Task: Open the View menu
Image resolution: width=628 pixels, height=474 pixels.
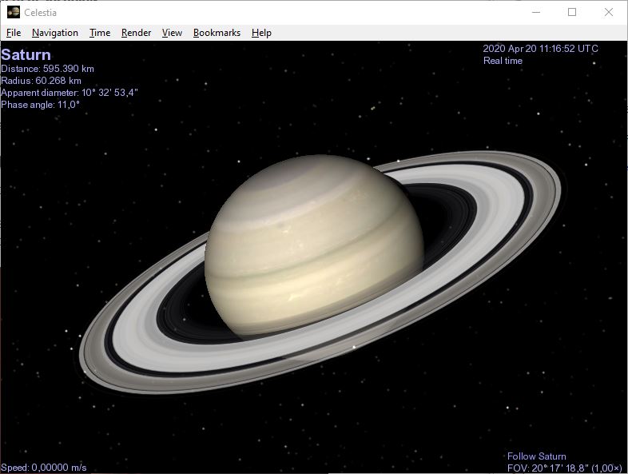Action: [x=172, y=33]
